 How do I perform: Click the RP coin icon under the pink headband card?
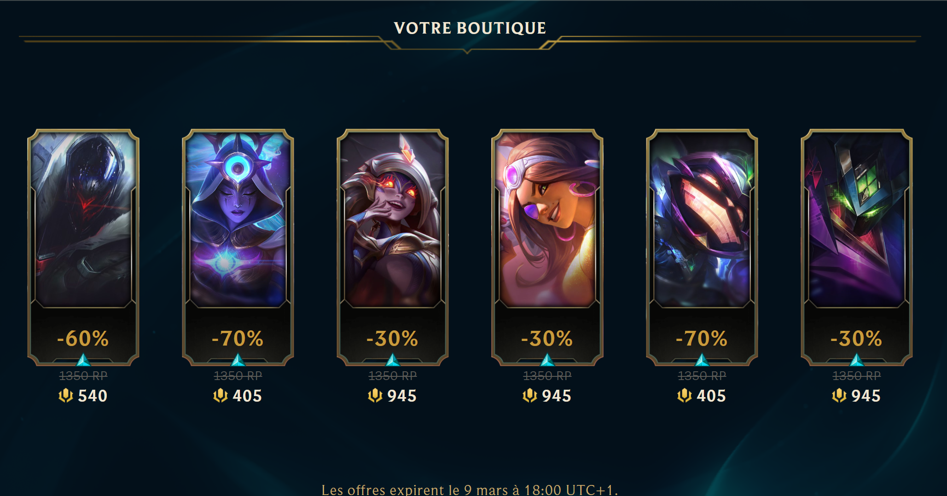[530, 395]
